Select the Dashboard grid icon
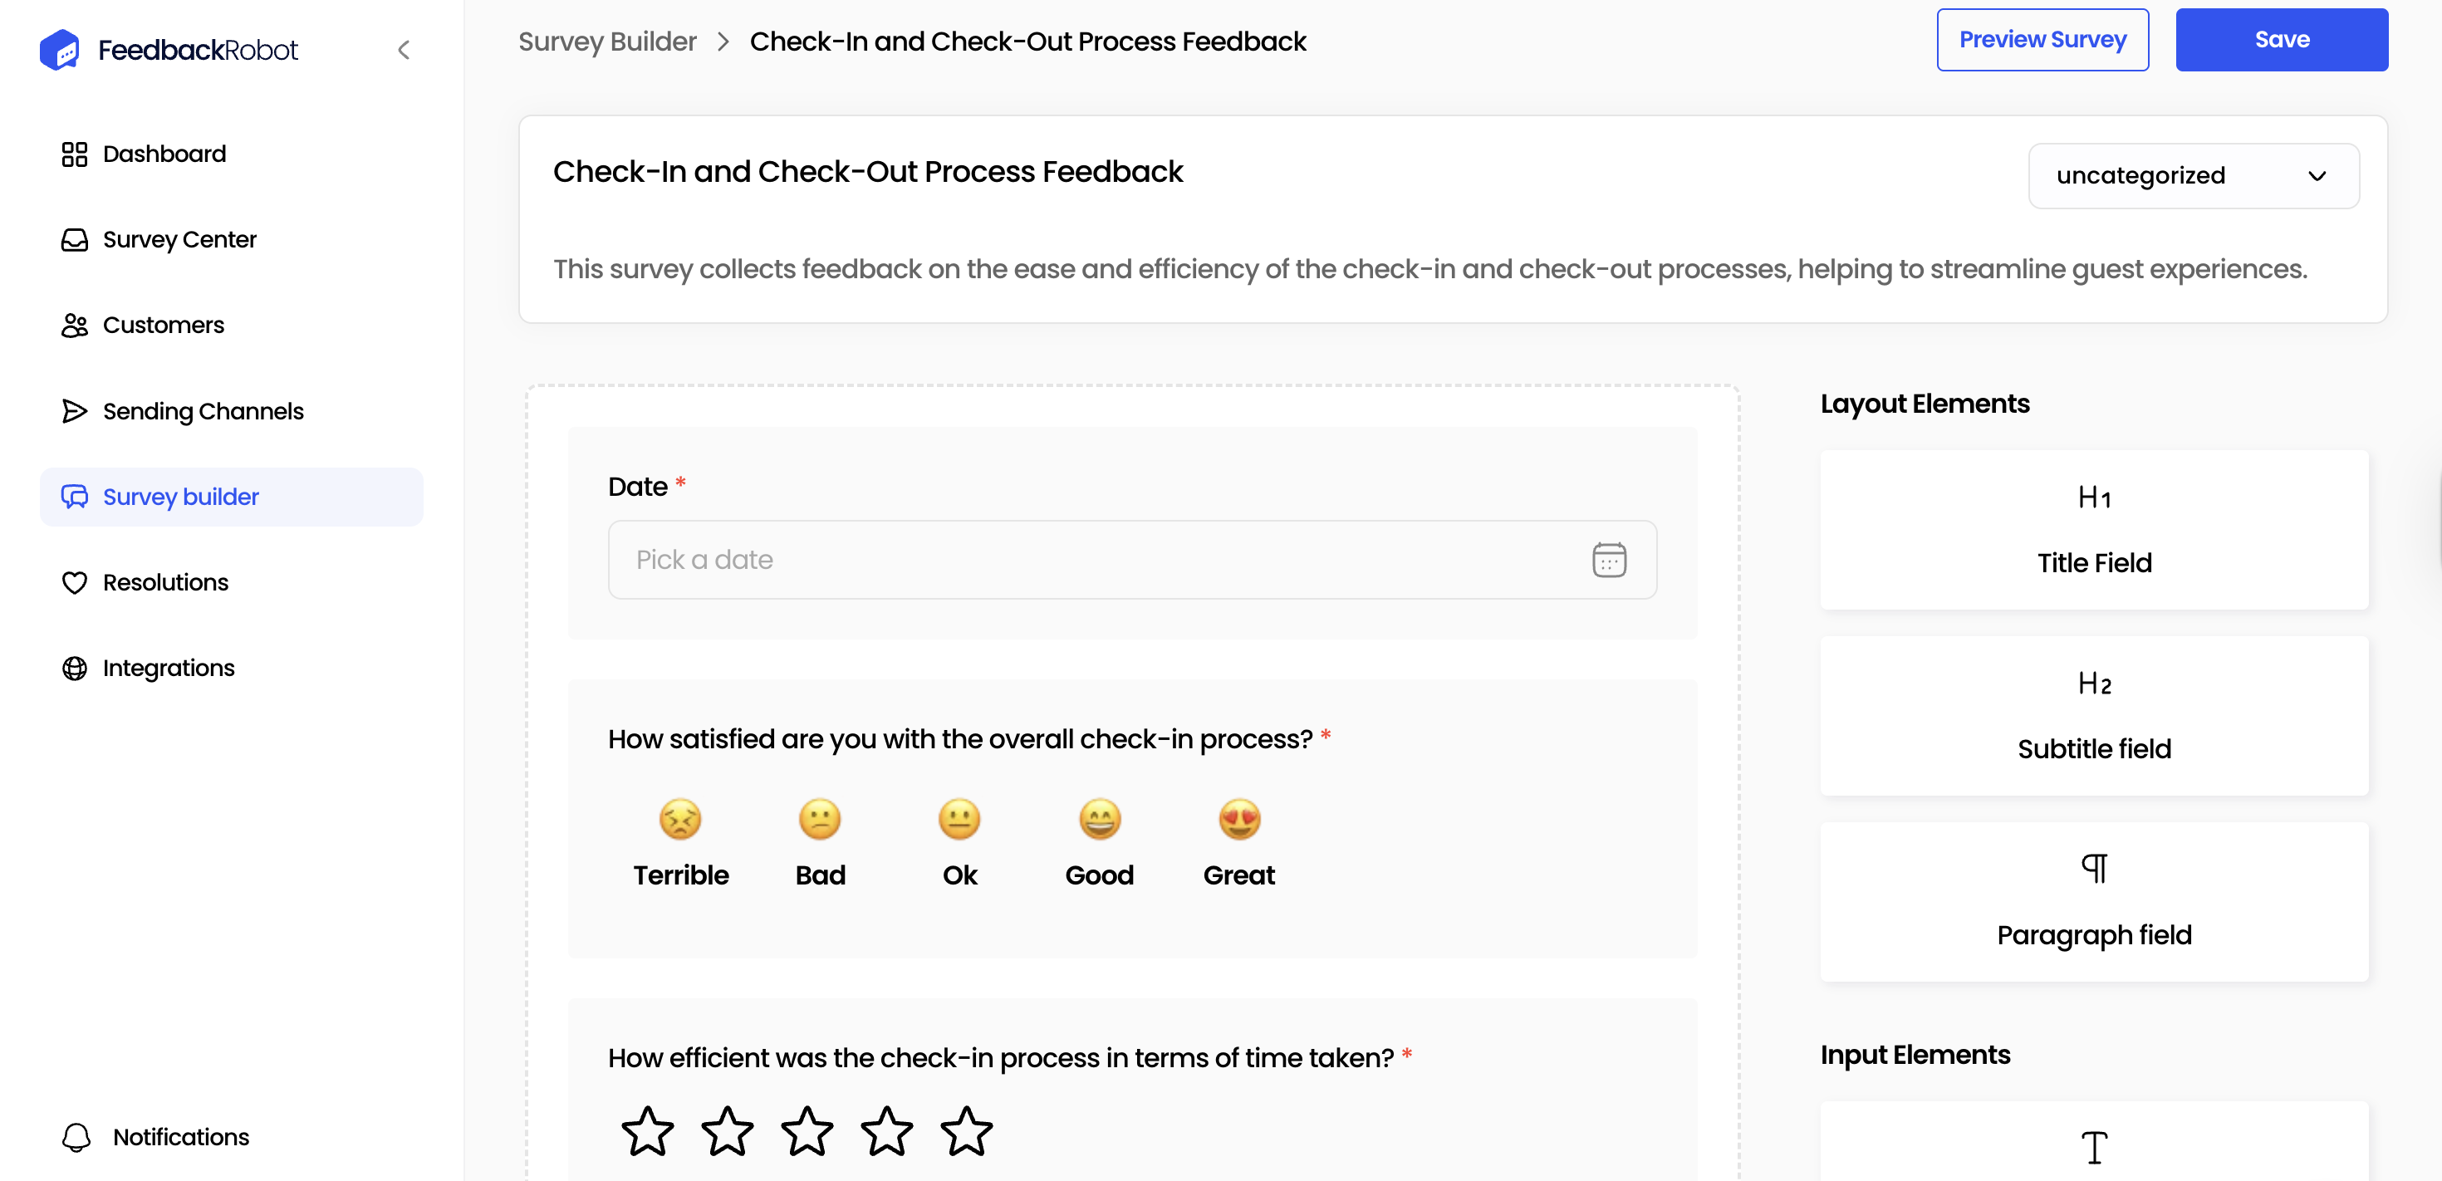Viewport: 2442px width, 1181px height. pyautogui.click(x=75, y=154)
